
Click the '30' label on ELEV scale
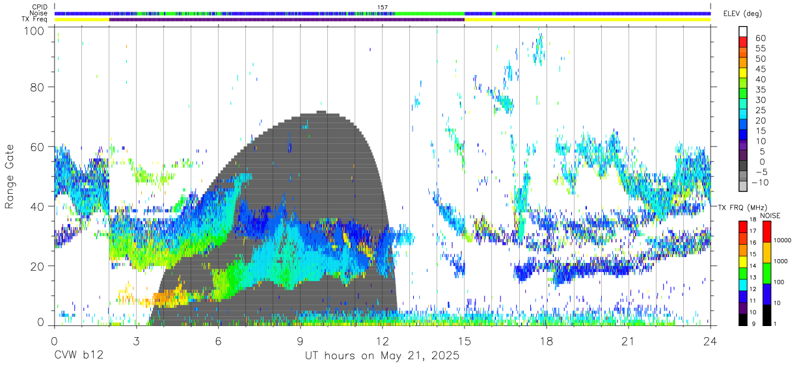point(760,100)
